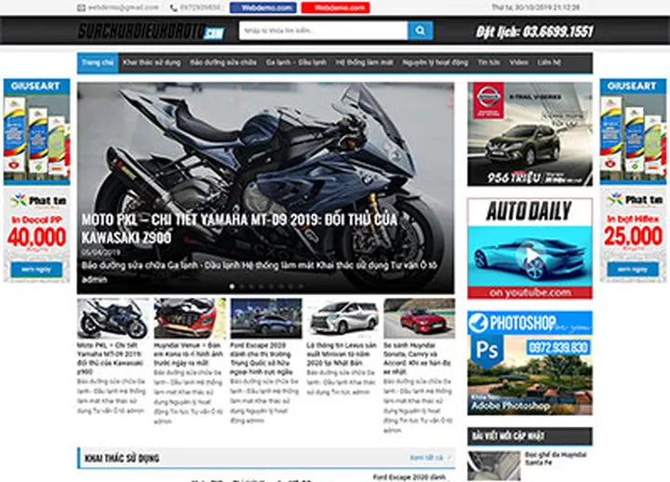Image resolution: width=670 pixels, height=482 pixels.
Task: Click the Xem tất cả link in Khai thác sử dụng
Action: [430, 458]
